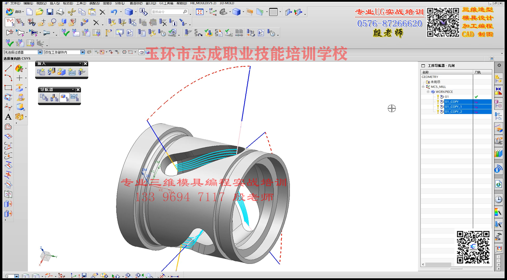The width and height of the screenshot is (507, 280).
Task: Click the Undo arrow icon
Action: (114, 12)
